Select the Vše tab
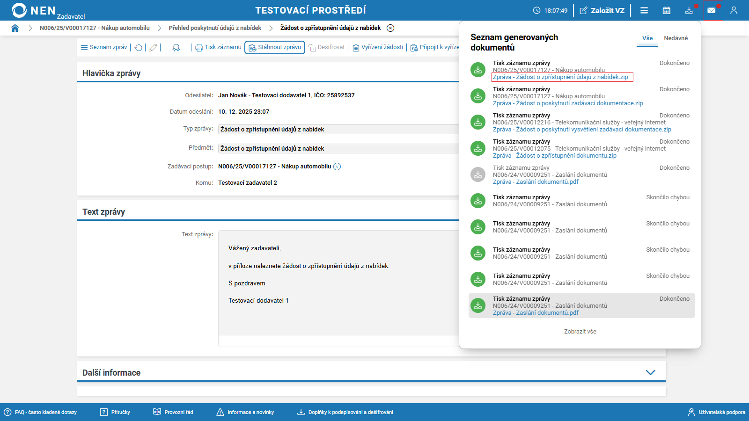 647,38
